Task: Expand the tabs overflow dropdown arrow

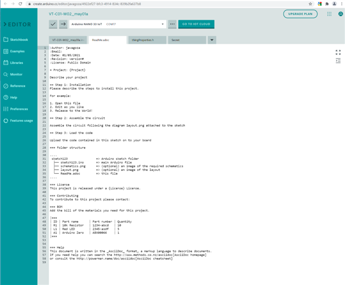Action: click(212, 40)
